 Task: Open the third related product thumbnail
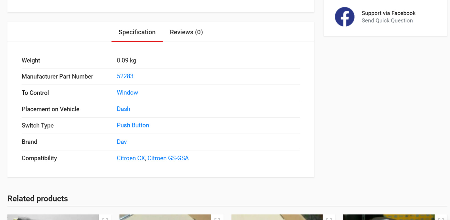pos(277,217)
